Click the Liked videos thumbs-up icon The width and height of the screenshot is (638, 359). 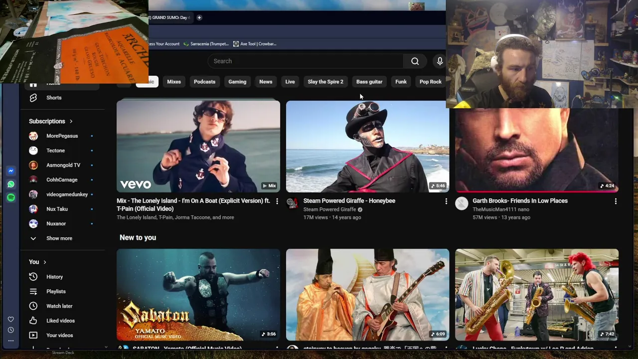point(33,321)
